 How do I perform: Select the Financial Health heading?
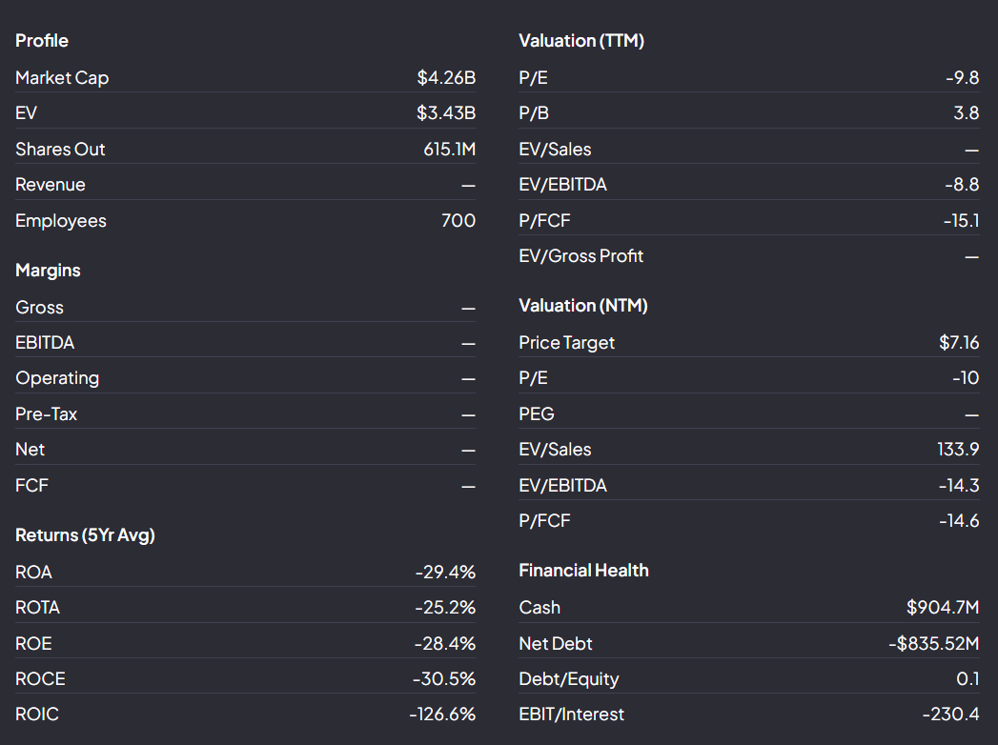click(583, 570)
